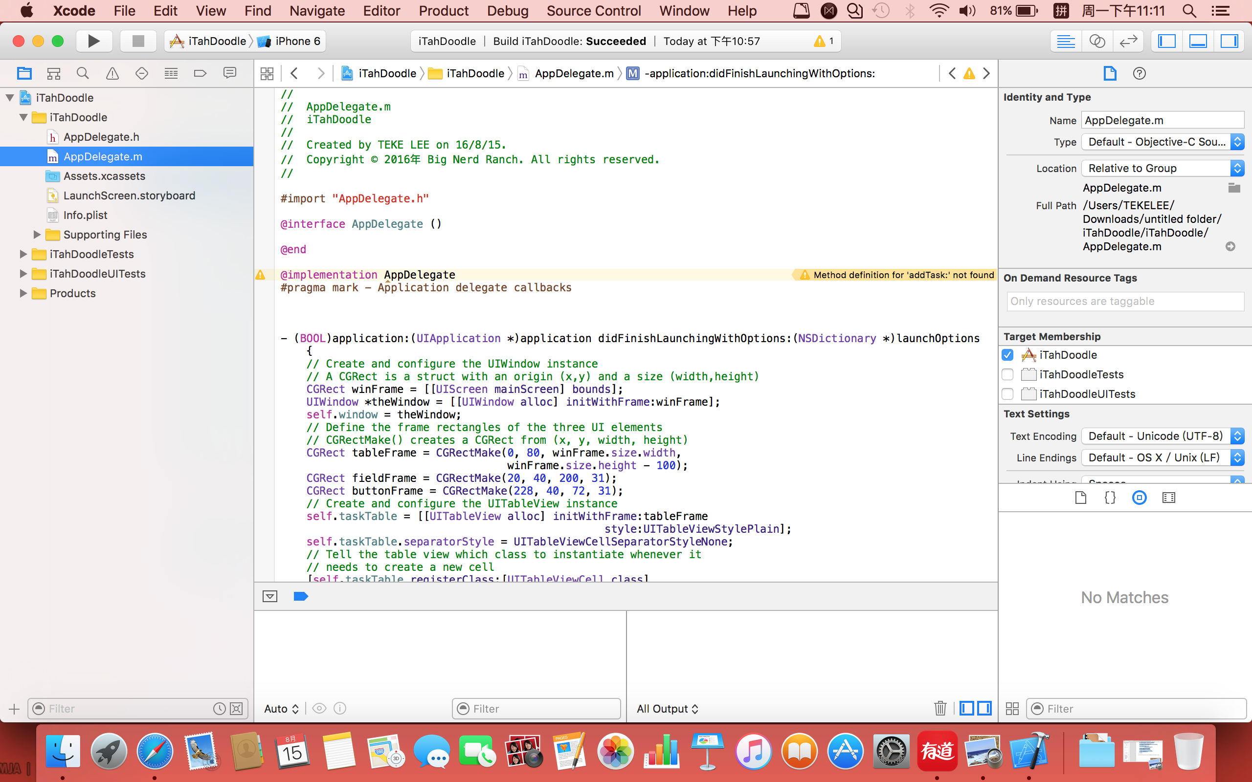Open the Product menu
Screen dimensions: 1252x782
[x=444, y=11]
